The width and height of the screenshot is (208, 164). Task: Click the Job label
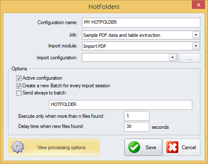click(x=73, y=35)
